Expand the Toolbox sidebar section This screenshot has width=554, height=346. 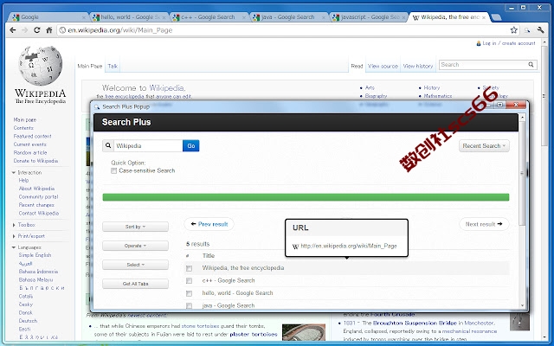(x=14, y=225)
